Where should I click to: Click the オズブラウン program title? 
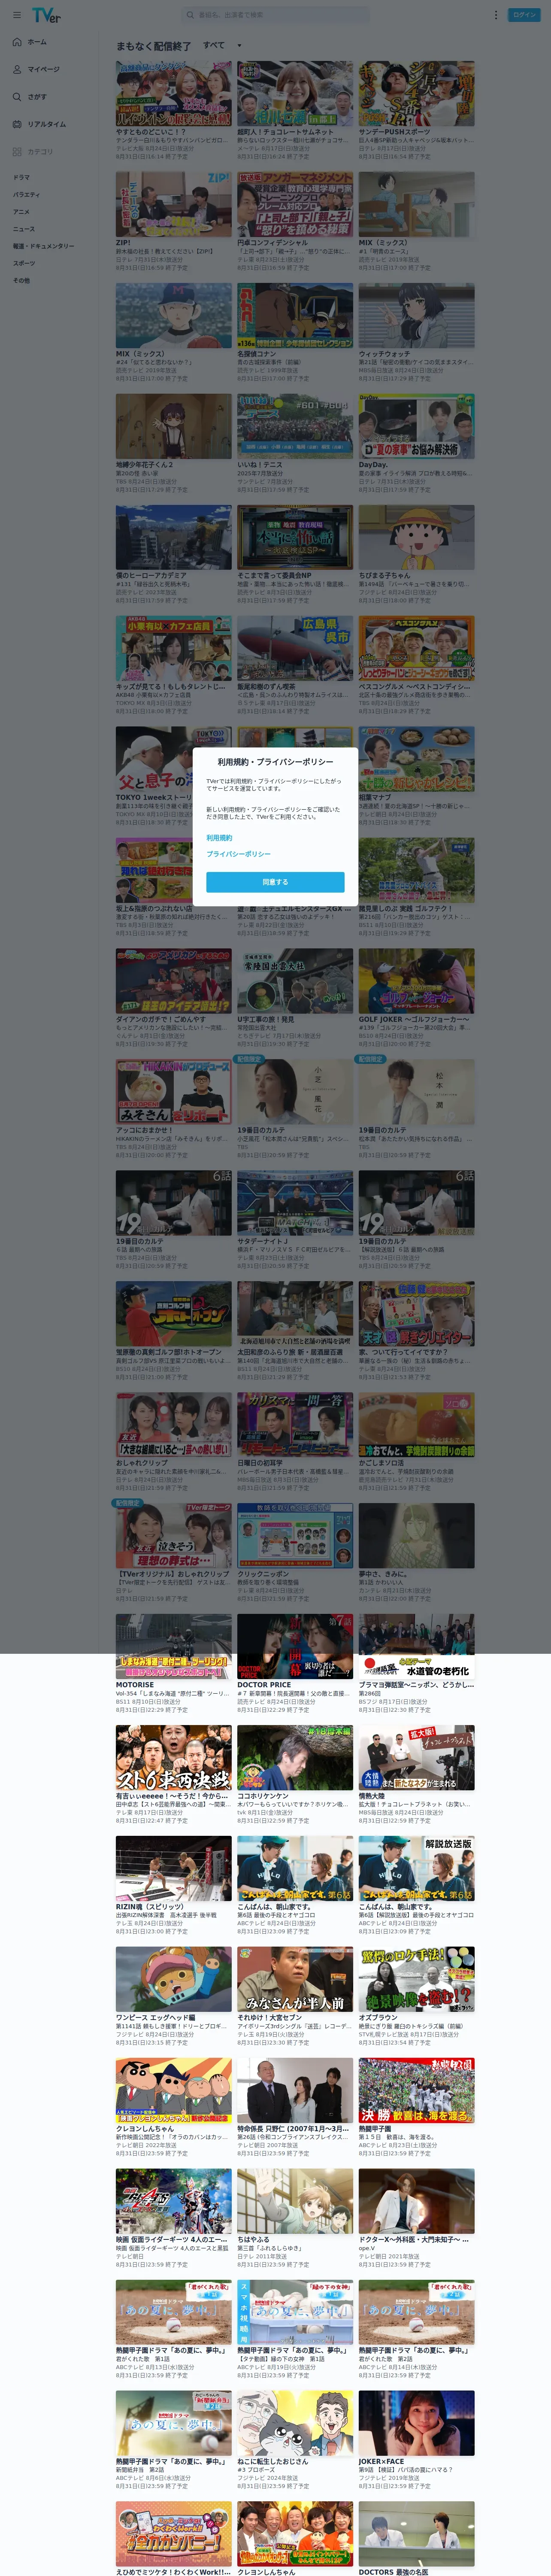379,2018
